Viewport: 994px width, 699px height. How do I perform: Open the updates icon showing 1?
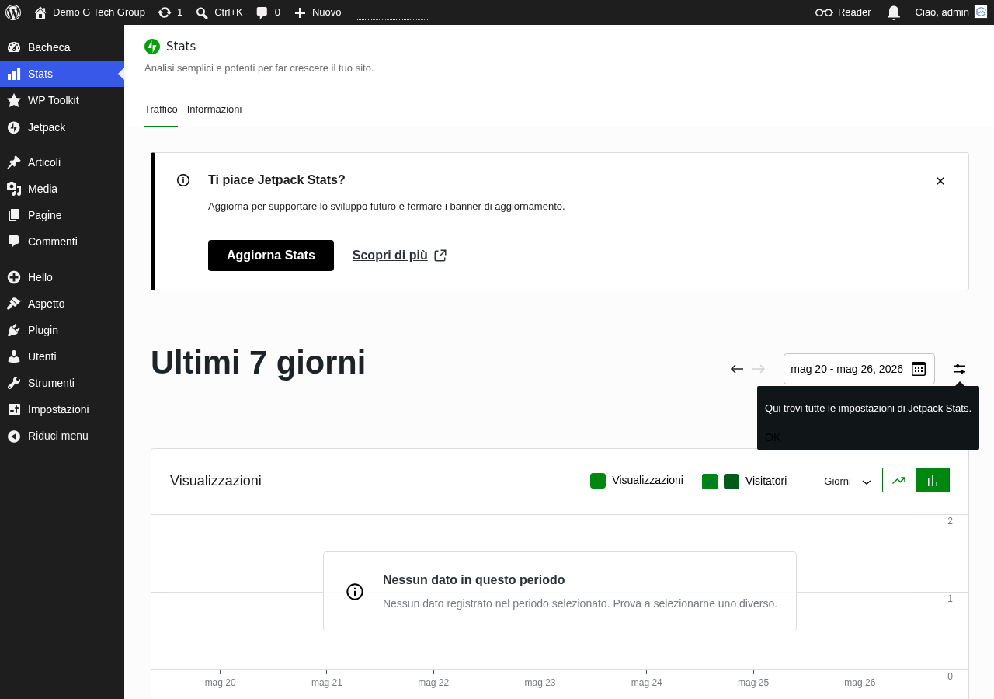click(x=170, y=12)
